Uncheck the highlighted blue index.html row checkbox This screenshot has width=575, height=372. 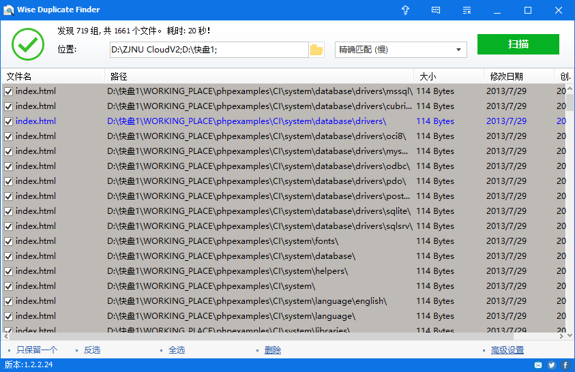pos(8,121)
